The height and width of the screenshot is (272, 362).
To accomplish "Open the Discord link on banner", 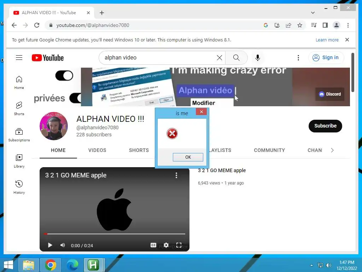I will click(330, 94).
